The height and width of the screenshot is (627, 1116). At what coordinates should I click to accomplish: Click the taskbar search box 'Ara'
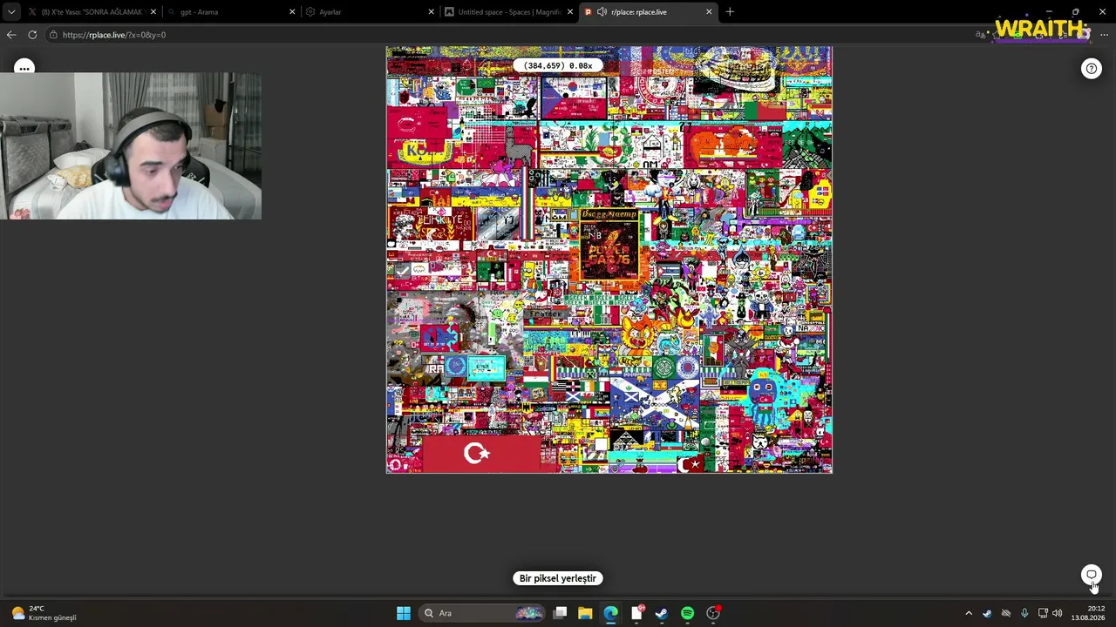tap(481, 613)
